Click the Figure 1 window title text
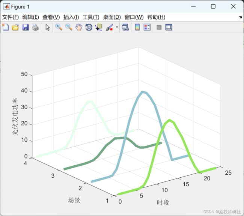244x216 pixels. tap(20, 7)
